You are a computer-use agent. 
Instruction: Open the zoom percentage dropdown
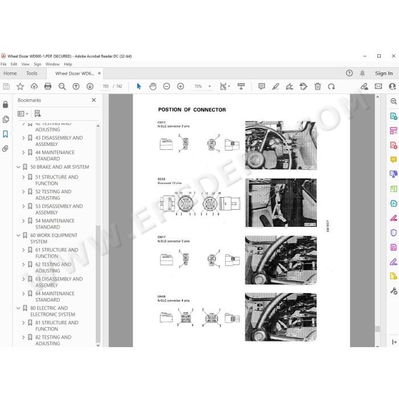pos(209,87)
